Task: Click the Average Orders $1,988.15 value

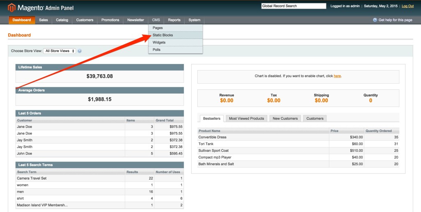Action: [x=99, y=99]
